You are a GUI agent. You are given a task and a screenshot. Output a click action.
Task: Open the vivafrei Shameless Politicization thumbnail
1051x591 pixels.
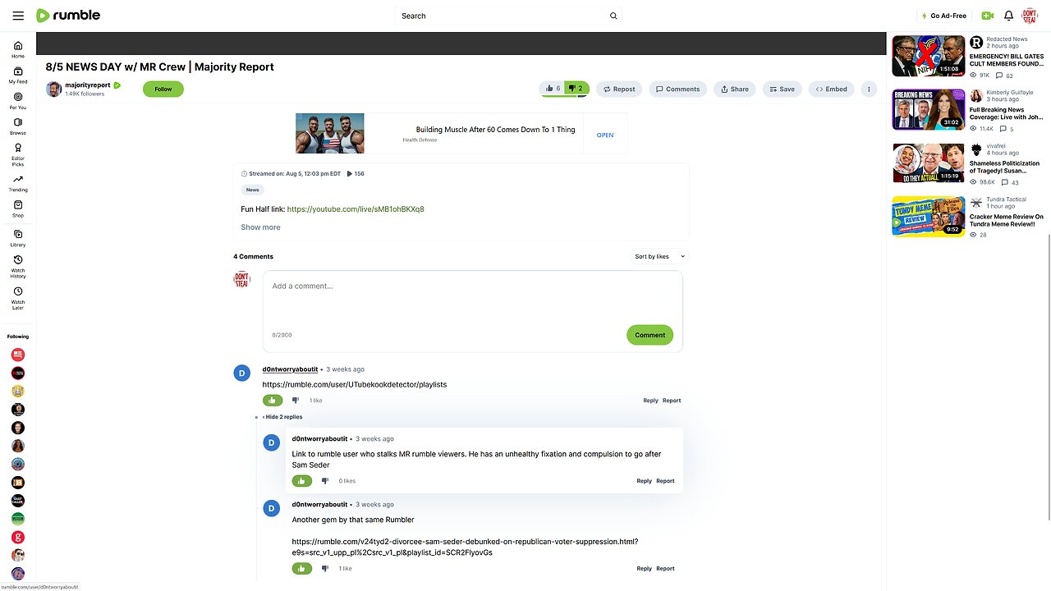pyautogui.click(x=928, y=163)
